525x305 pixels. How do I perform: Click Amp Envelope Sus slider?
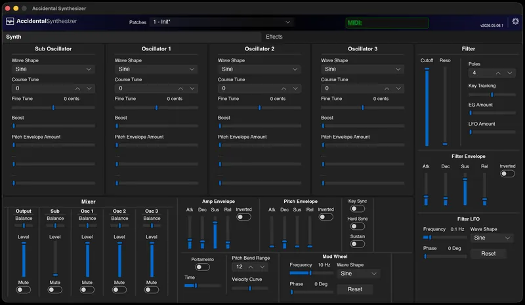215,232
